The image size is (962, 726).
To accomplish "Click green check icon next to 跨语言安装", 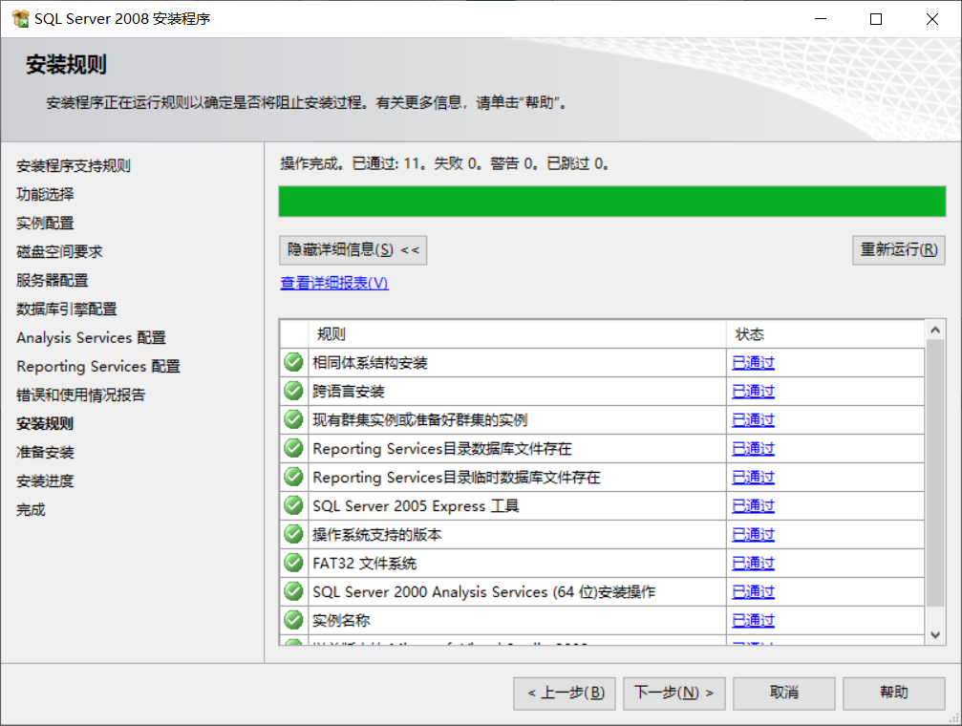I will 292,390.
